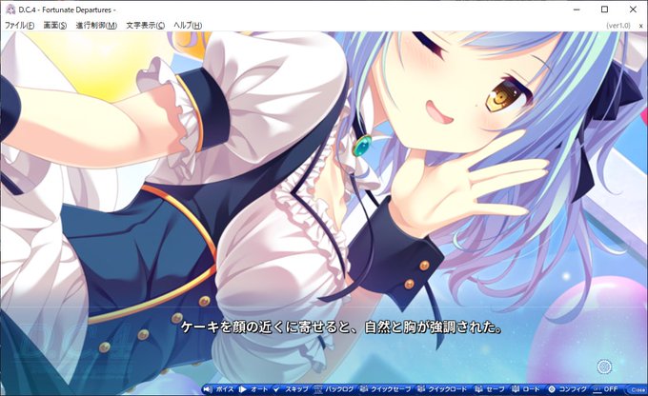The image size is (648, 396).
Task: Minimize the D.C.4 game window
Action: [577, 10]
